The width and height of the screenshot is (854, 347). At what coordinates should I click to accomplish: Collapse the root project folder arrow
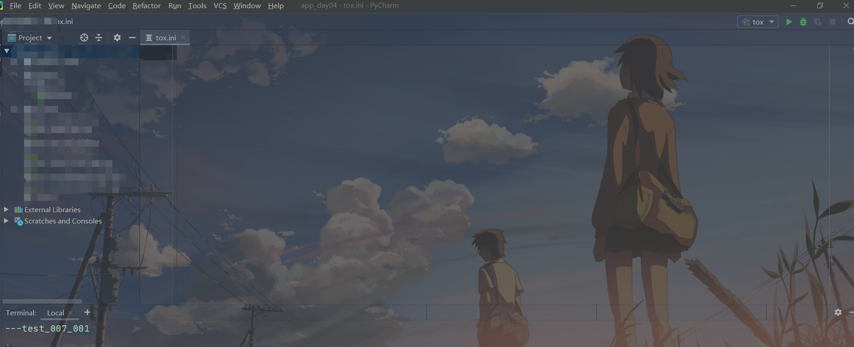point(7,51)
